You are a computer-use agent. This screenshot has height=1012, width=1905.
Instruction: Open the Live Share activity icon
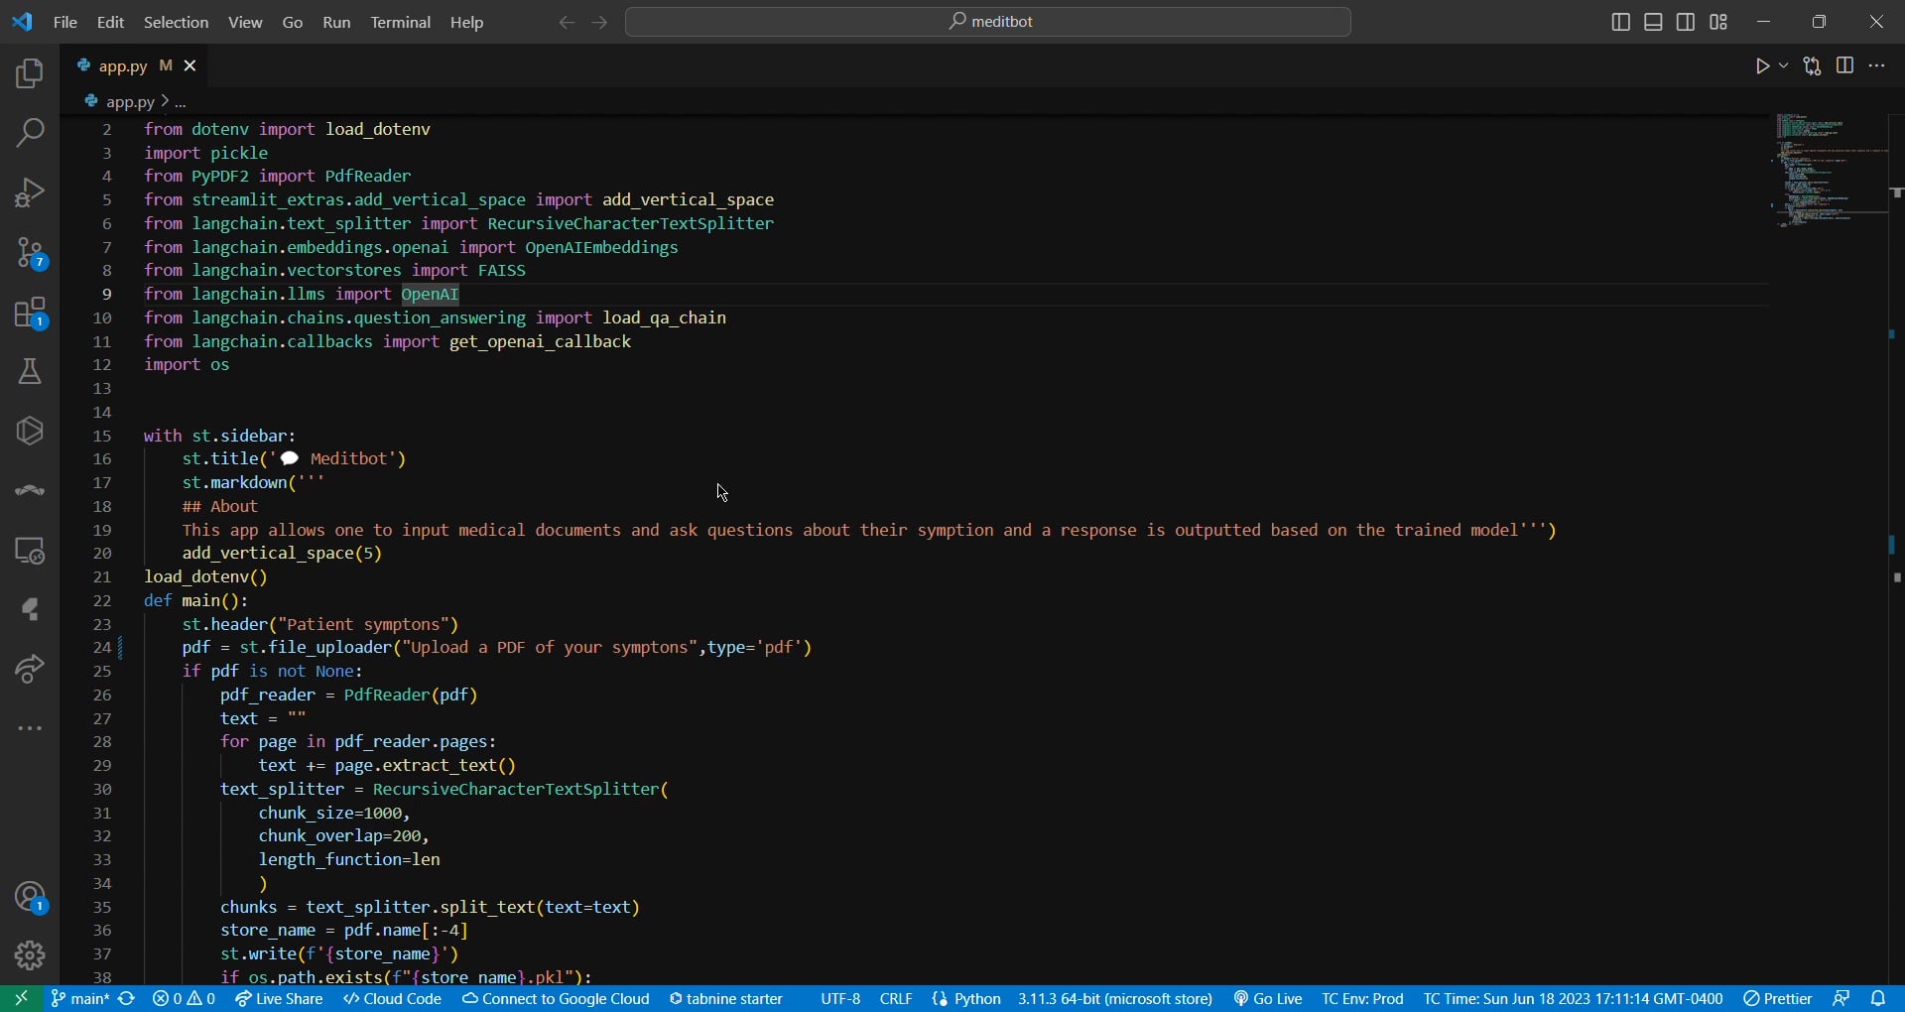[x=30, y=670]
